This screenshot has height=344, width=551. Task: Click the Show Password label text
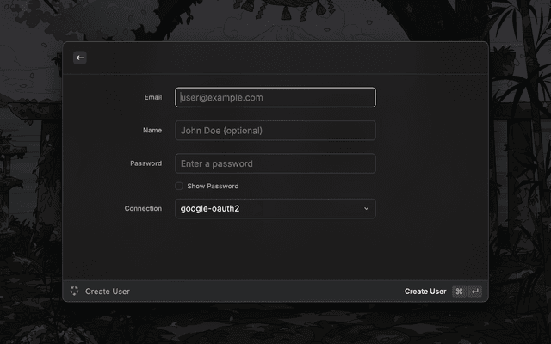tap(213, 186)
